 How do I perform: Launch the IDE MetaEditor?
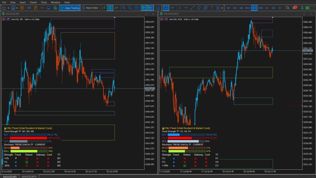[29, 8]
